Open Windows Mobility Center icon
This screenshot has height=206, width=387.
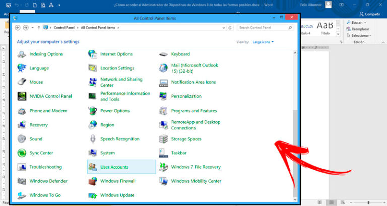(163, 181)
